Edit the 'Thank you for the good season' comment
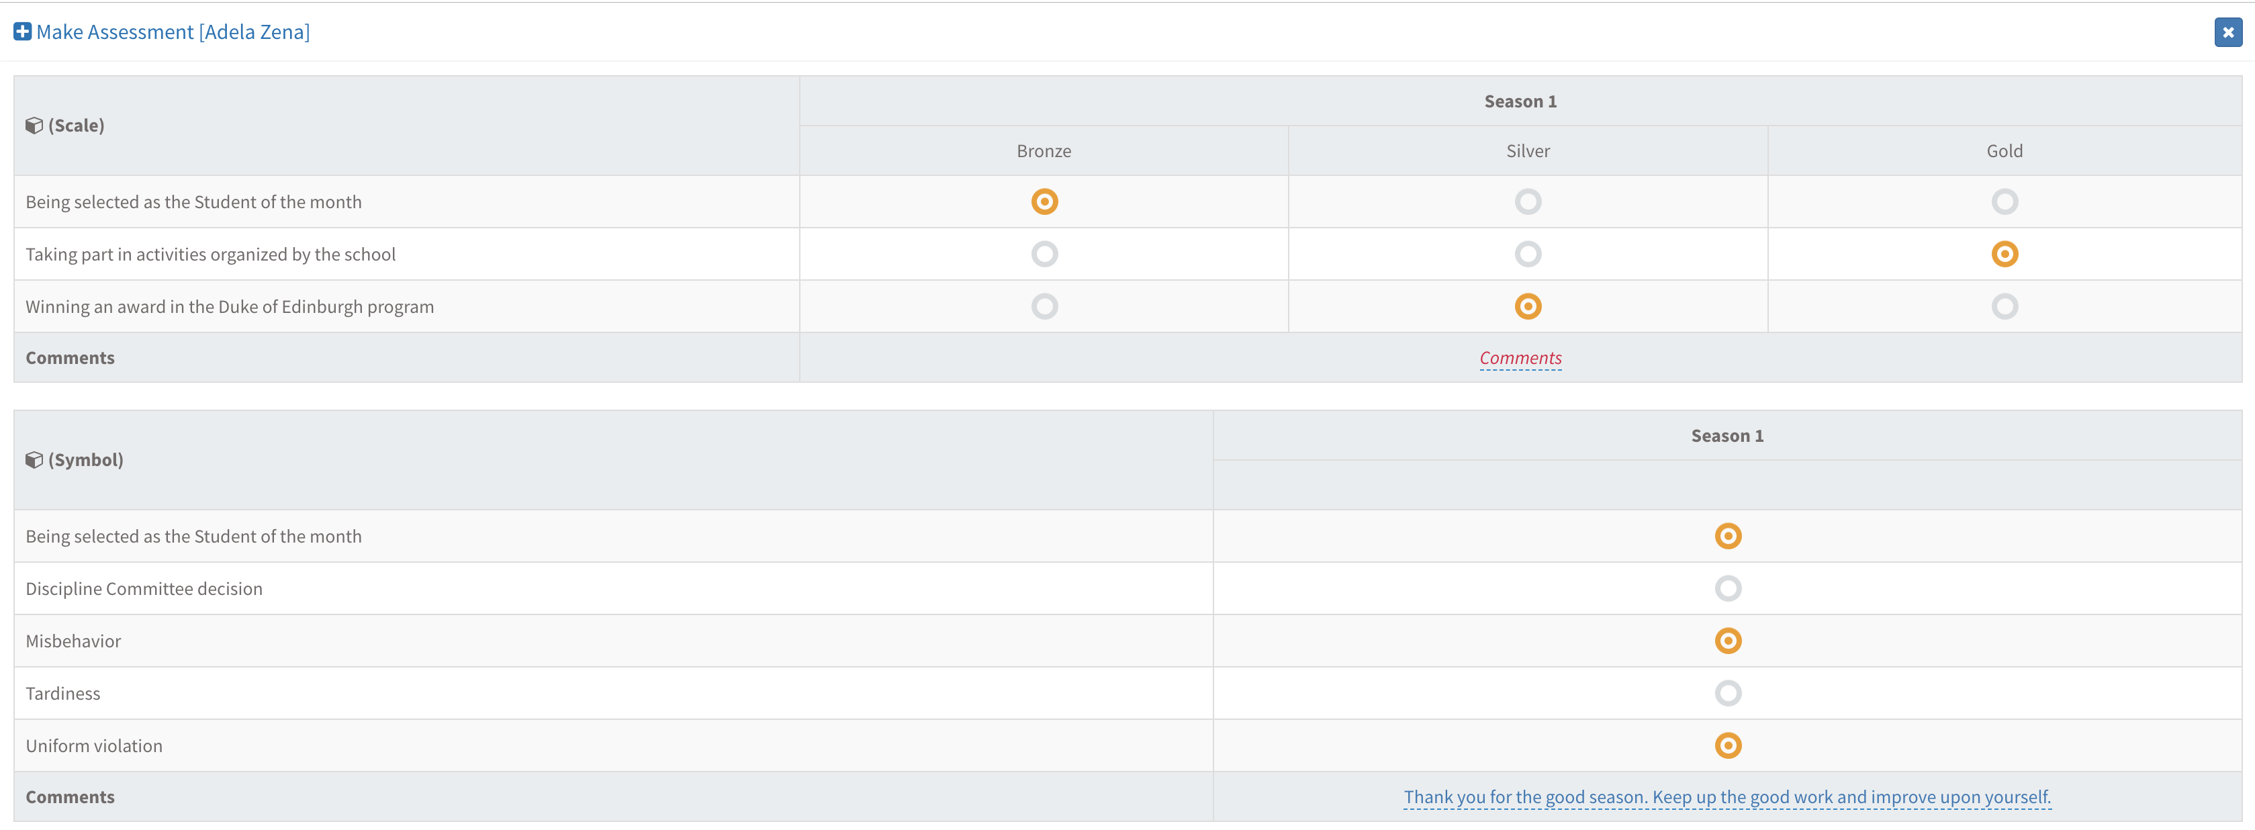Screen dimensions: 2255x830 [1727, 798]
